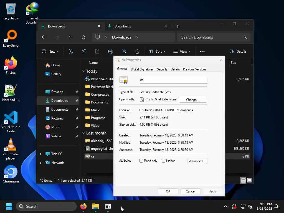Switch to the Security tab in ca Properties
The height and width of the screenshot is (213, 284).
[162, 69]
